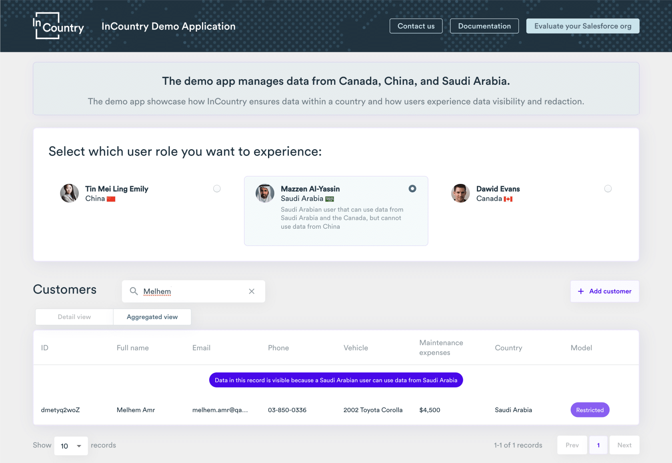The width and height of the screenshot is (672, 463).
Task: Click the Restricted model badge
Action: (590, 409)
